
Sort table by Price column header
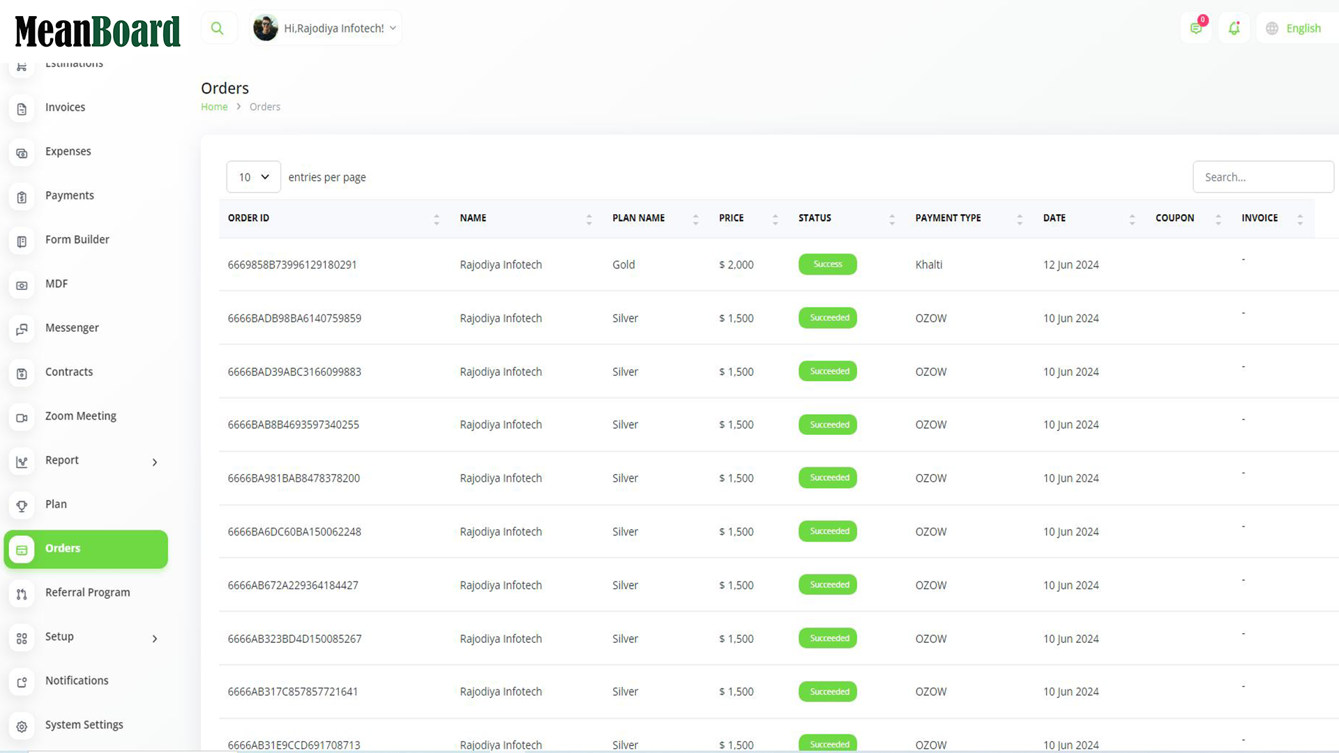[731, 218]
